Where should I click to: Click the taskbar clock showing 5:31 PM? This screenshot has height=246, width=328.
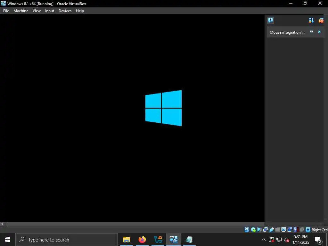[300, 240]
